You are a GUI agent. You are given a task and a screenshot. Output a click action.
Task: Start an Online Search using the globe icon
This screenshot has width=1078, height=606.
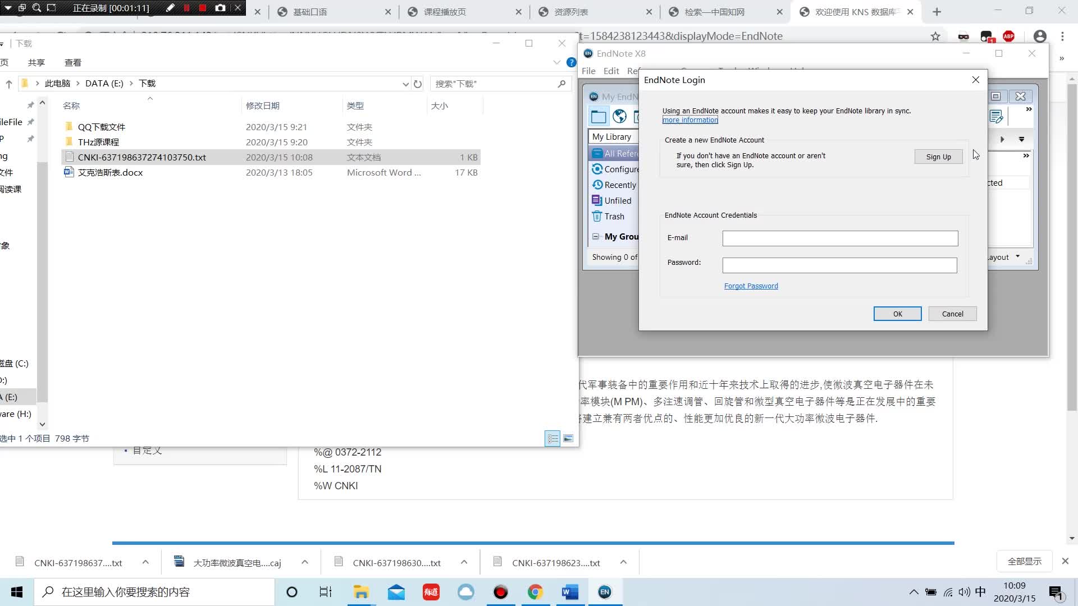(619, 116)
